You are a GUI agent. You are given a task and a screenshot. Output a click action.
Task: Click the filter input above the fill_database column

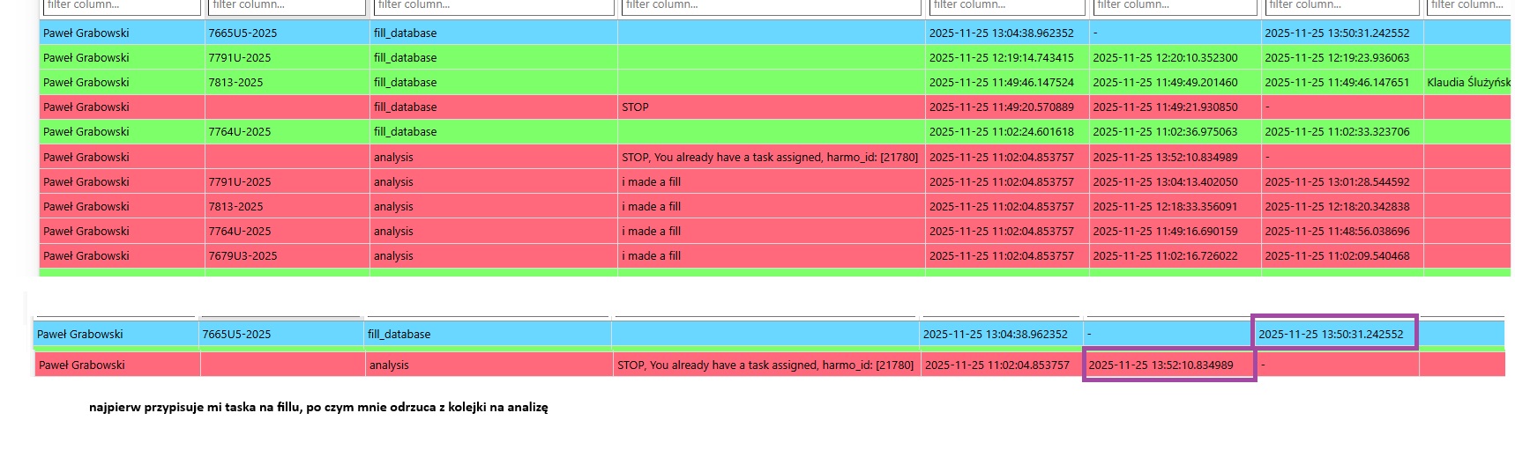[493, 6]
